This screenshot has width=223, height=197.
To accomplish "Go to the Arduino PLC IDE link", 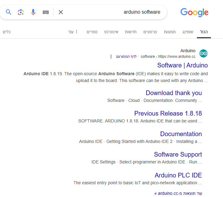I will click(x=178, y=175).
